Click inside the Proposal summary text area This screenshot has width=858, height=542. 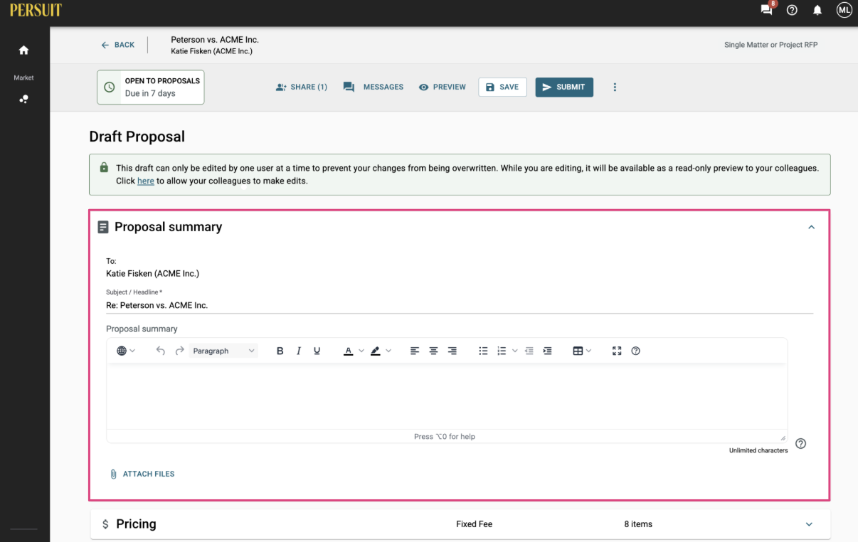[x=447, y=396]
